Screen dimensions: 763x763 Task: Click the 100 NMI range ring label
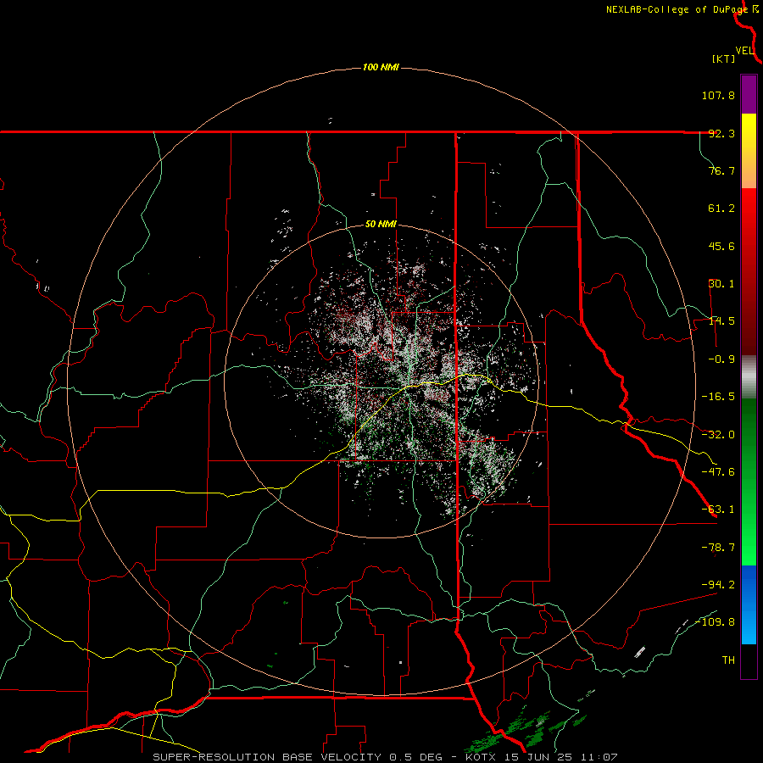pyautogui.click(x=381, y=67)
